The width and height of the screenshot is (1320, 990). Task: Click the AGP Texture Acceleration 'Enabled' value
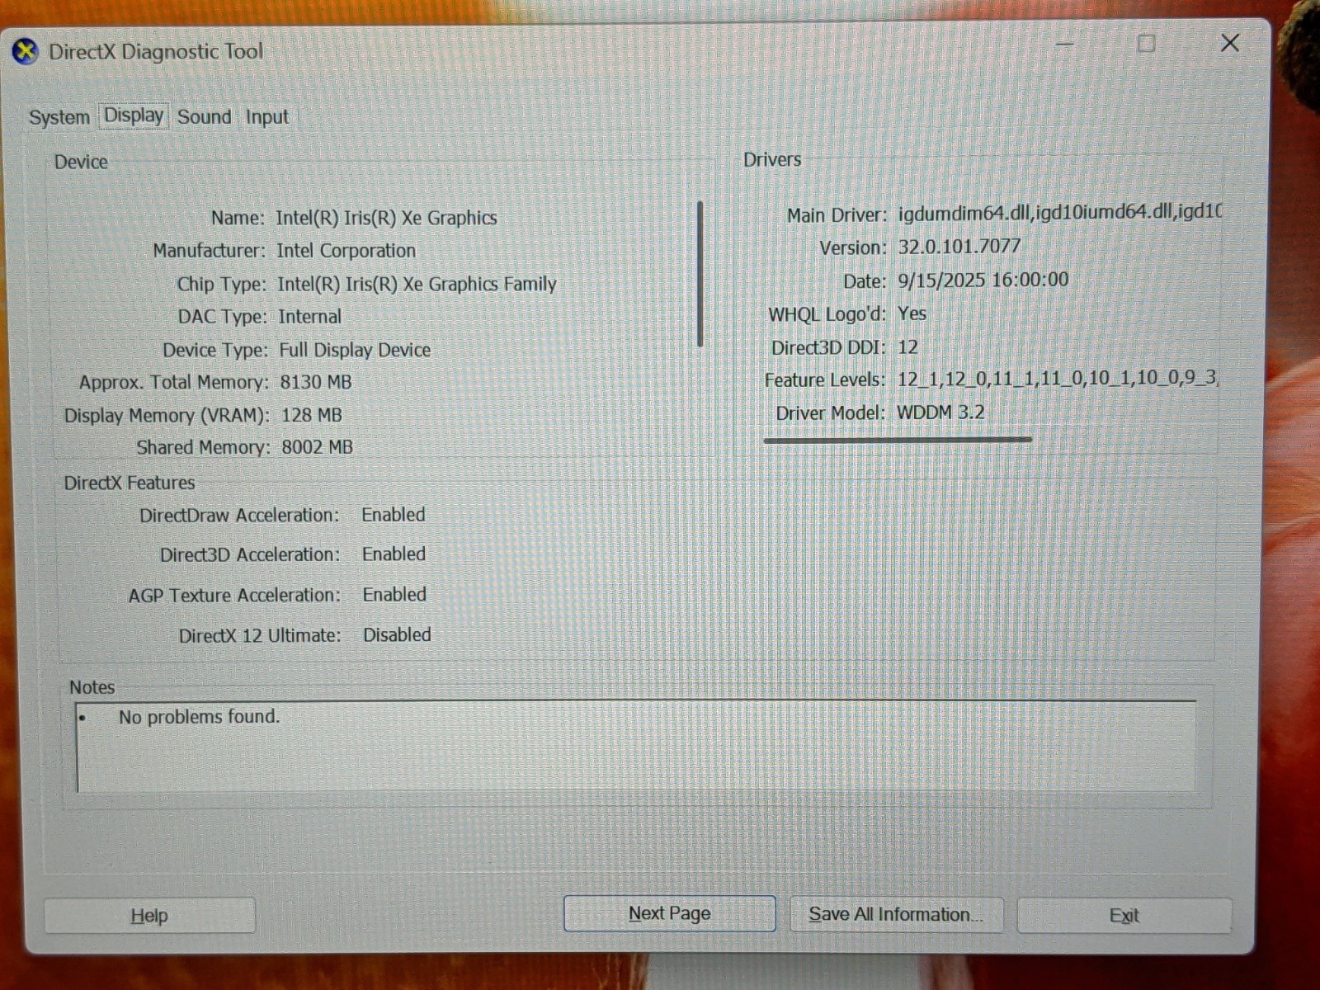(x=394, y=595)
